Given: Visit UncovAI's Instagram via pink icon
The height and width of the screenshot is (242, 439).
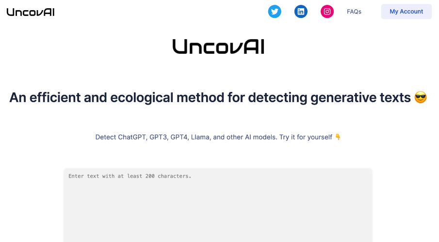Looking at the screenshot, I should pyautogui.click(x=327, y=12).
